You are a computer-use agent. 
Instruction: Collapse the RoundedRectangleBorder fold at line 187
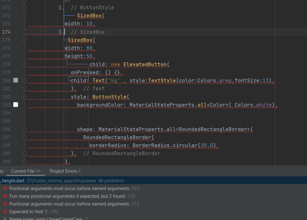pos(25,137)
